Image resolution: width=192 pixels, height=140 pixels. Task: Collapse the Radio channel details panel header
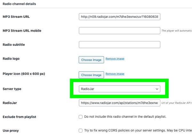(x=19, y=4)
